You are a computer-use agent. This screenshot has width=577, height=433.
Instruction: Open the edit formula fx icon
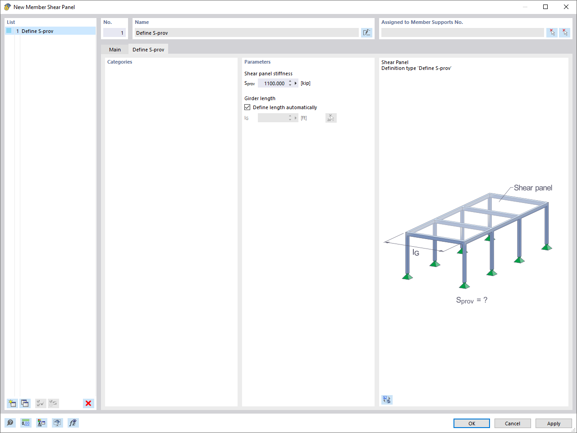click(73, 423)
